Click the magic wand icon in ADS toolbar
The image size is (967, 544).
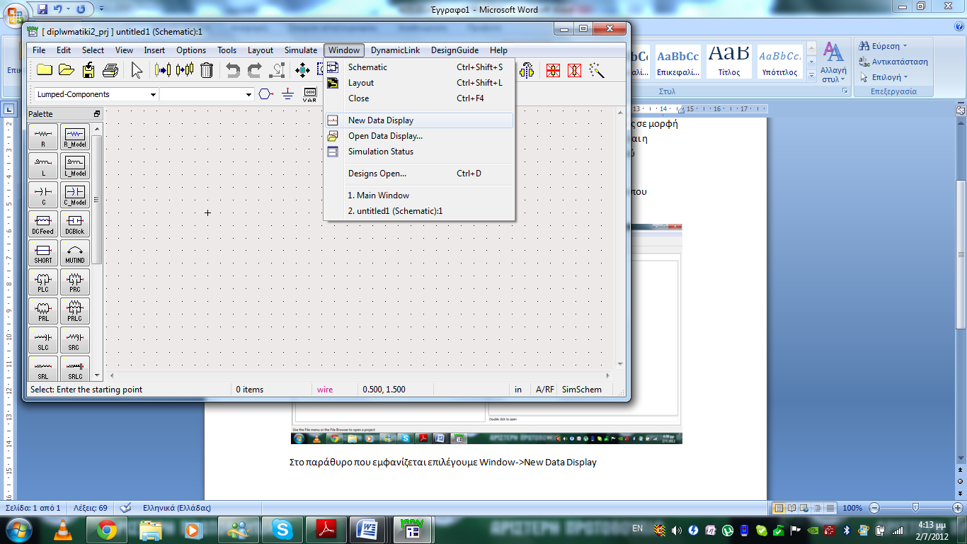tap(597, 70)
